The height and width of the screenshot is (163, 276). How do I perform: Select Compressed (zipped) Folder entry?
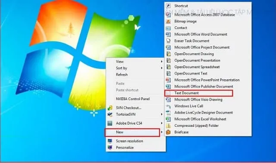click(x=208, y=125)
